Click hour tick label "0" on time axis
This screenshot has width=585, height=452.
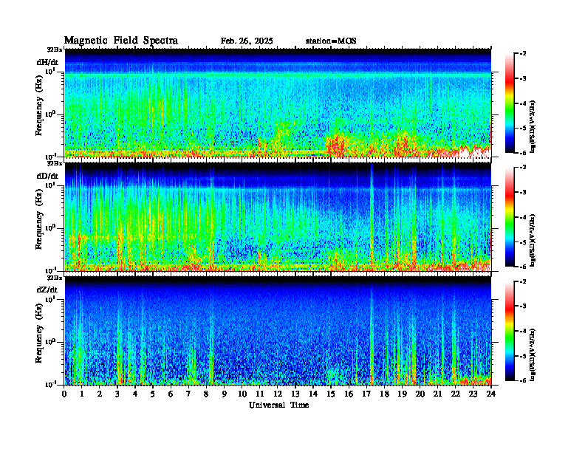(x=64, y=394)
